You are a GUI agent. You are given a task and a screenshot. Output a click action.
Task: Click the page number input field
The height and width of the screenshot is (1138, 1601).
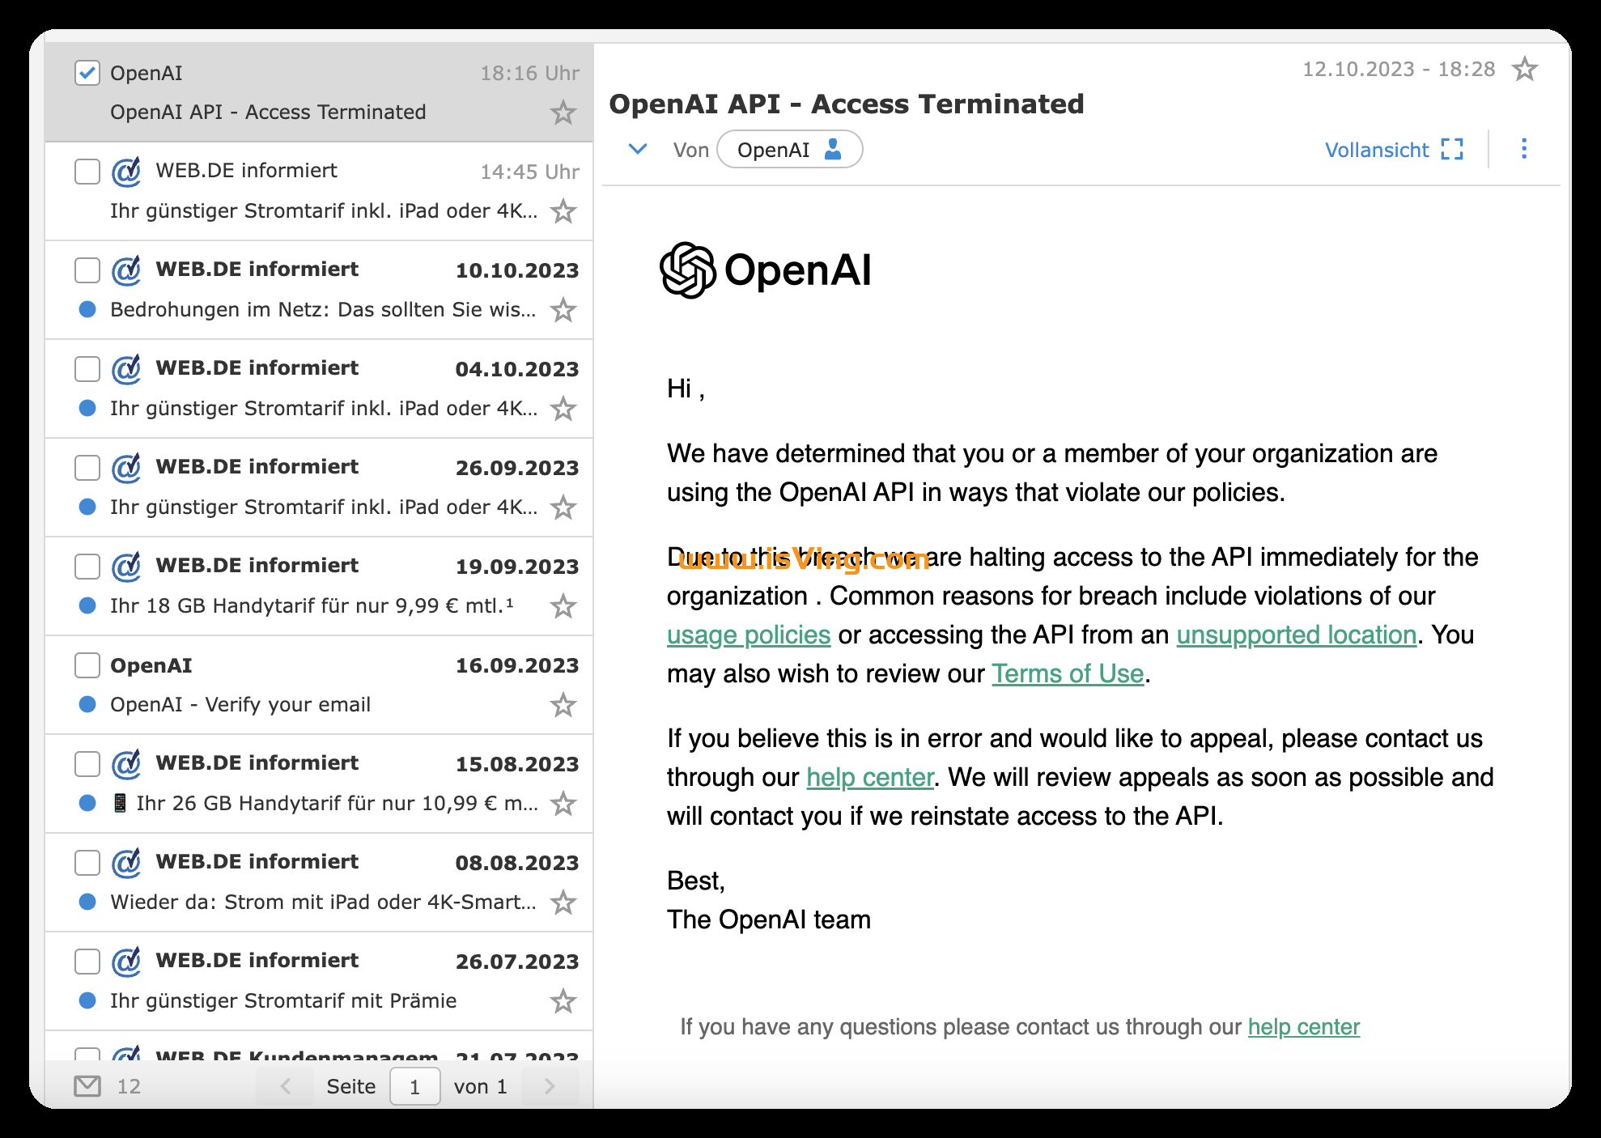pos(415,1085)
